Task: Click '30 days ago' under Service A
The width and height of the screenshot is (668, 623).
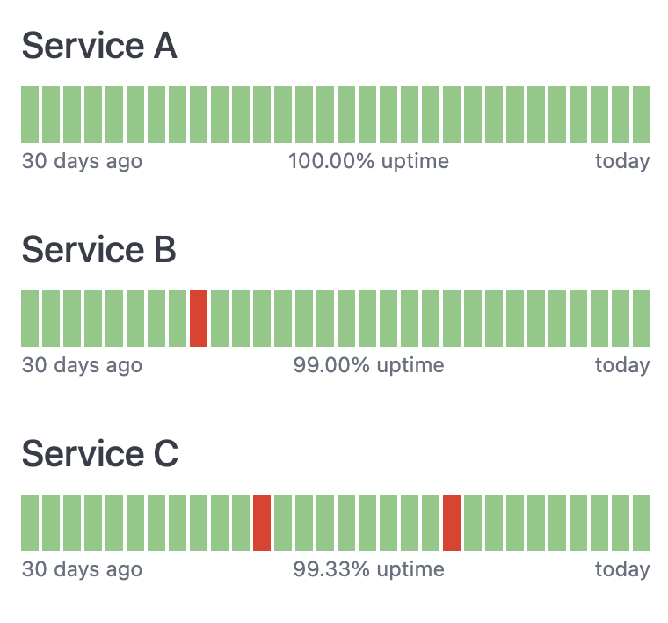Action: coord(82,161)
